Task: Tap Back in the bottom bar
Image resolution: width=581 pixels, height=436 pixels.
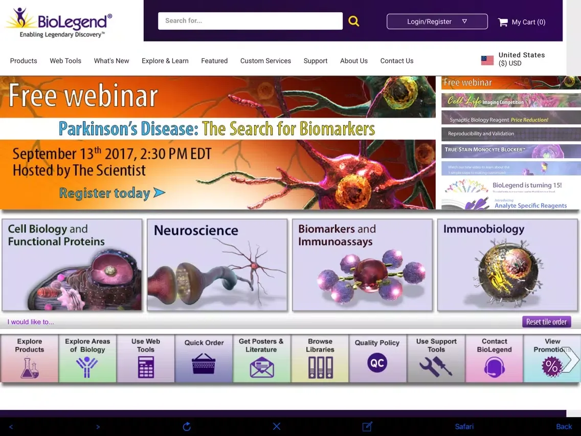Action: [564, 427]
